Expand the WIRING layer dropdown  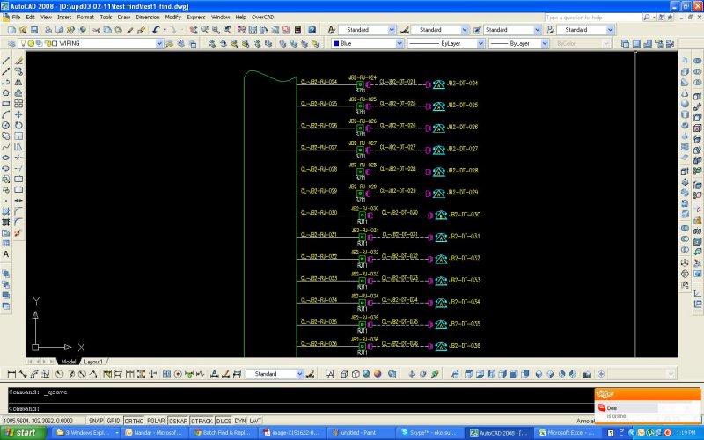[159, 43]
